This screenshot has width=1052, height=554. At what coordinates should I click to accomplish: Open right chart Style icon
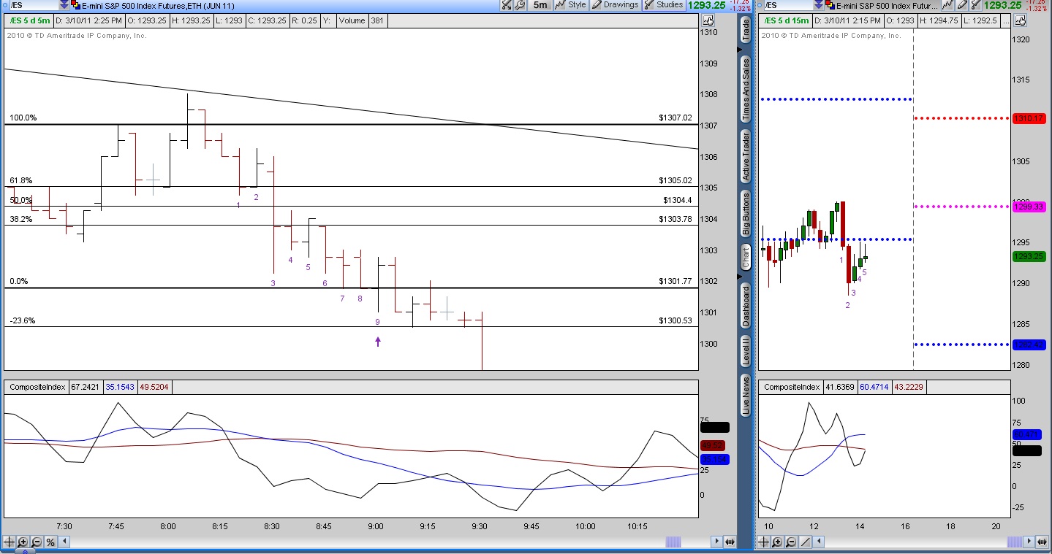pyautogui.click(x=947, y=5)
